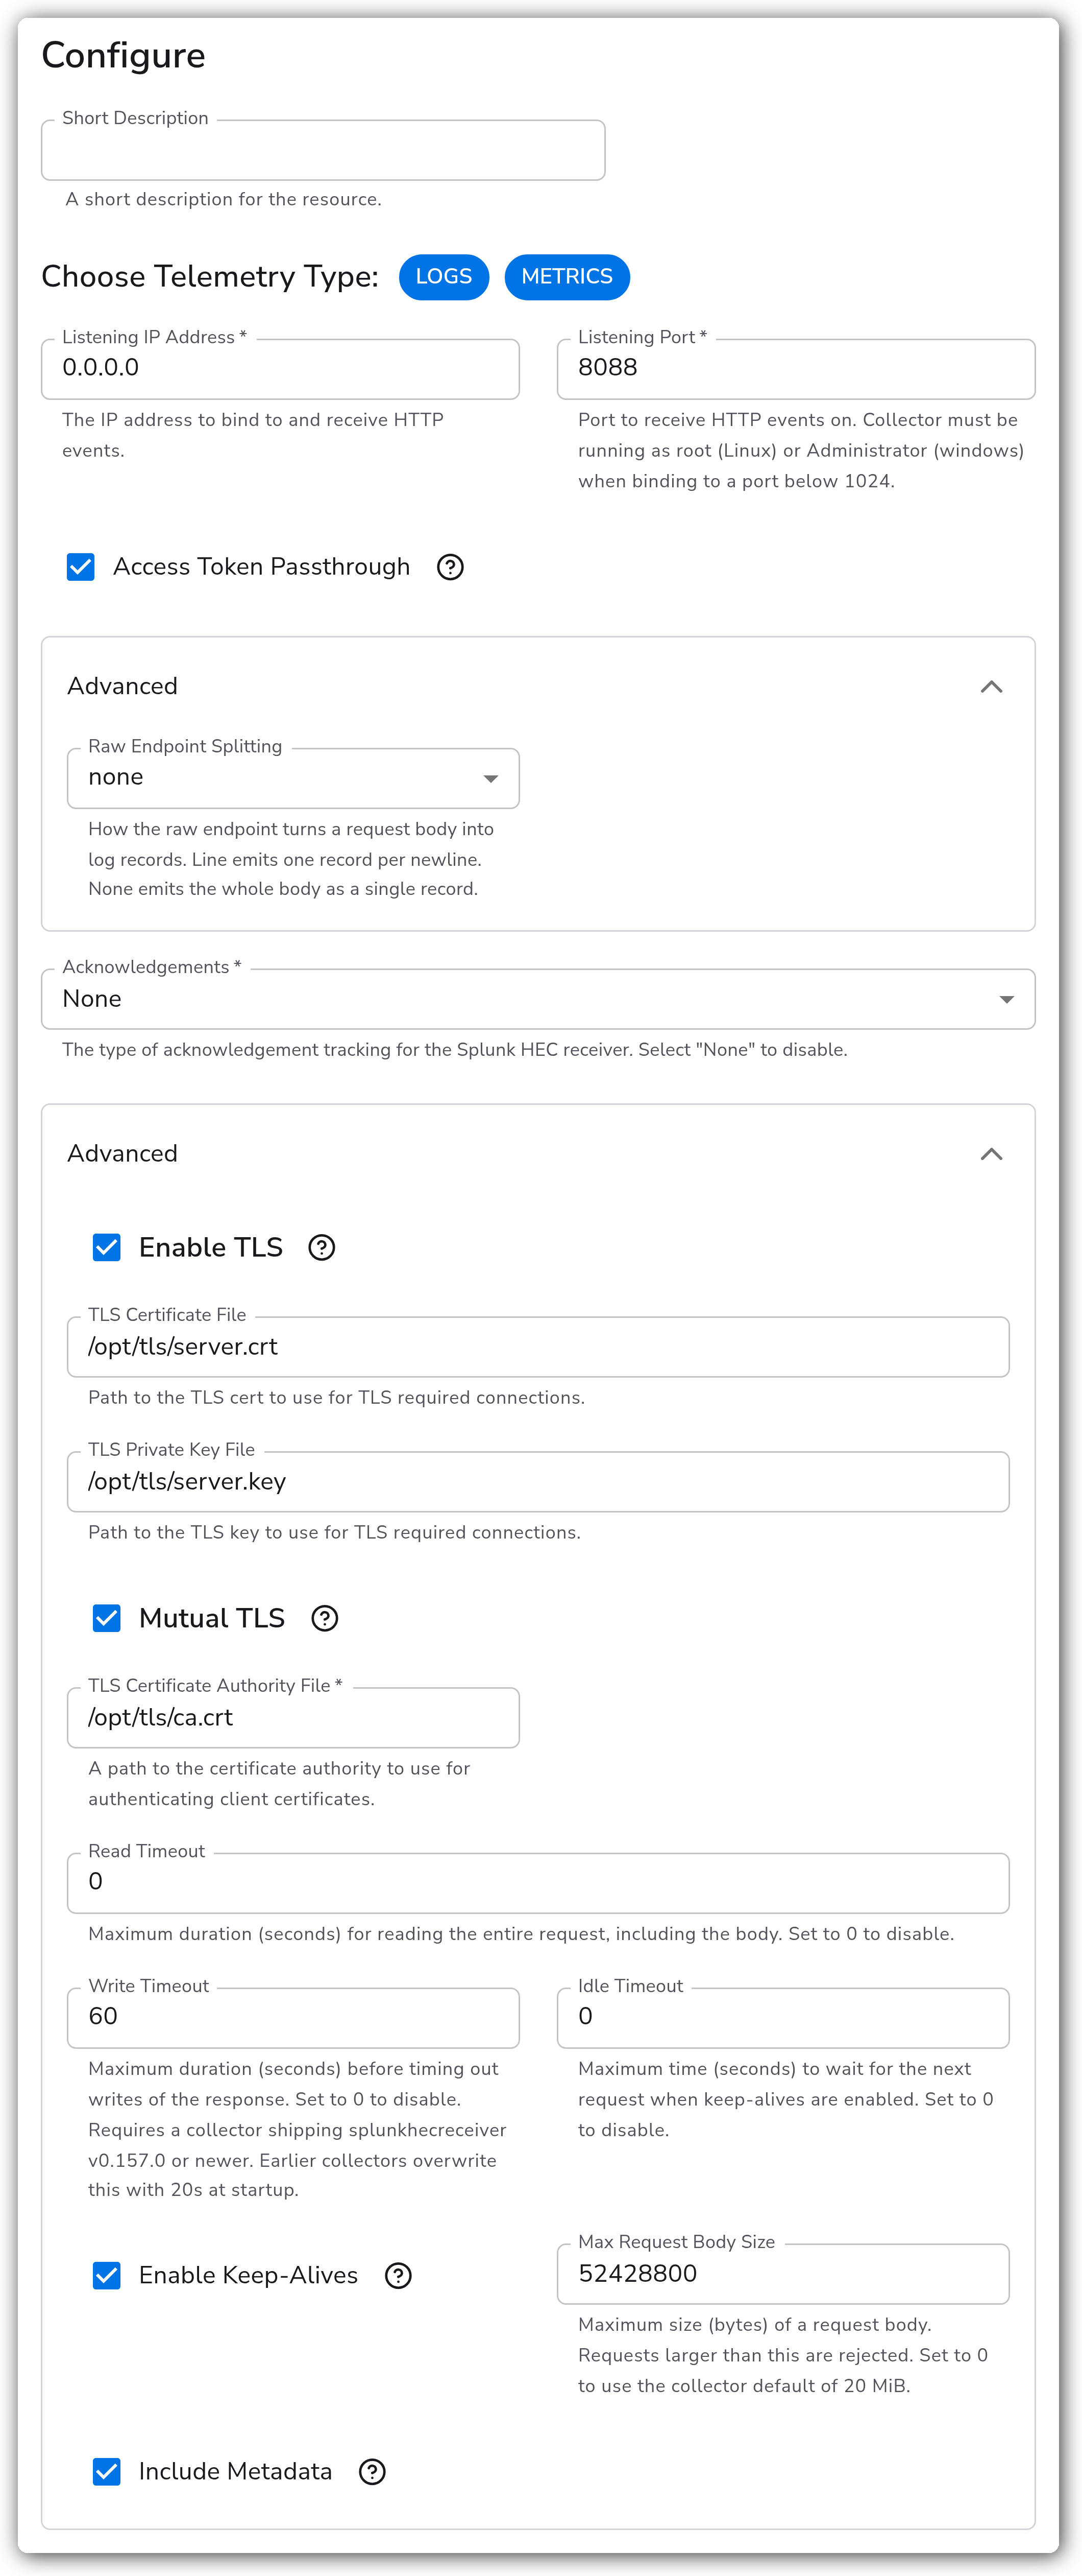Toggle the Enable TLS checkbox
The width and height of the screenshot is (1082, 2576).
[x=107, y=1248]
